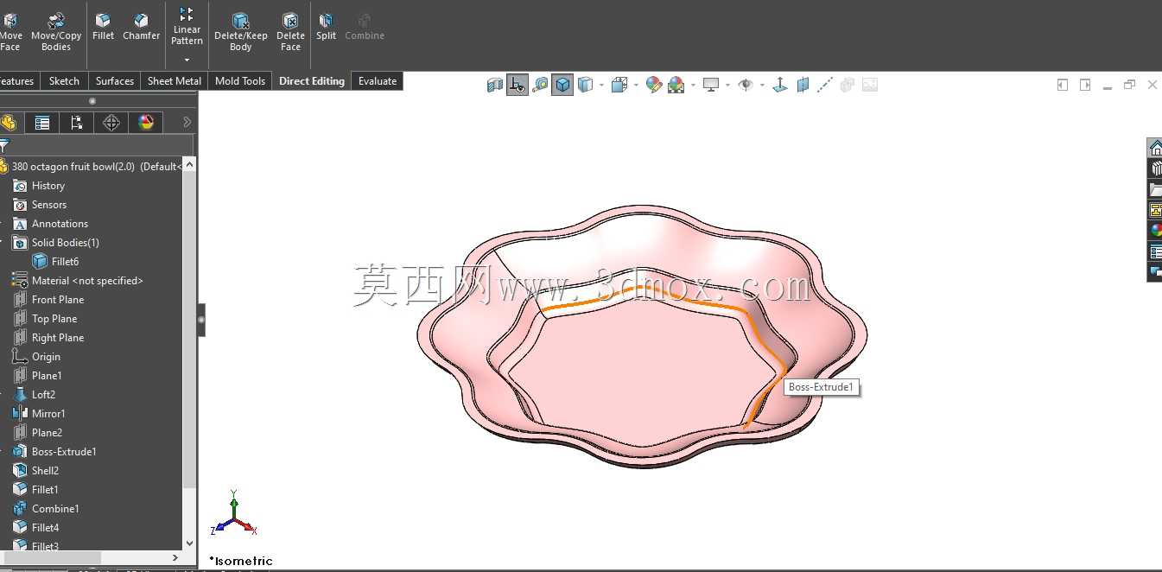Screen dimensions: 1162x572
Task: Open the Sheet Metal tab
Action: (175, 81)
